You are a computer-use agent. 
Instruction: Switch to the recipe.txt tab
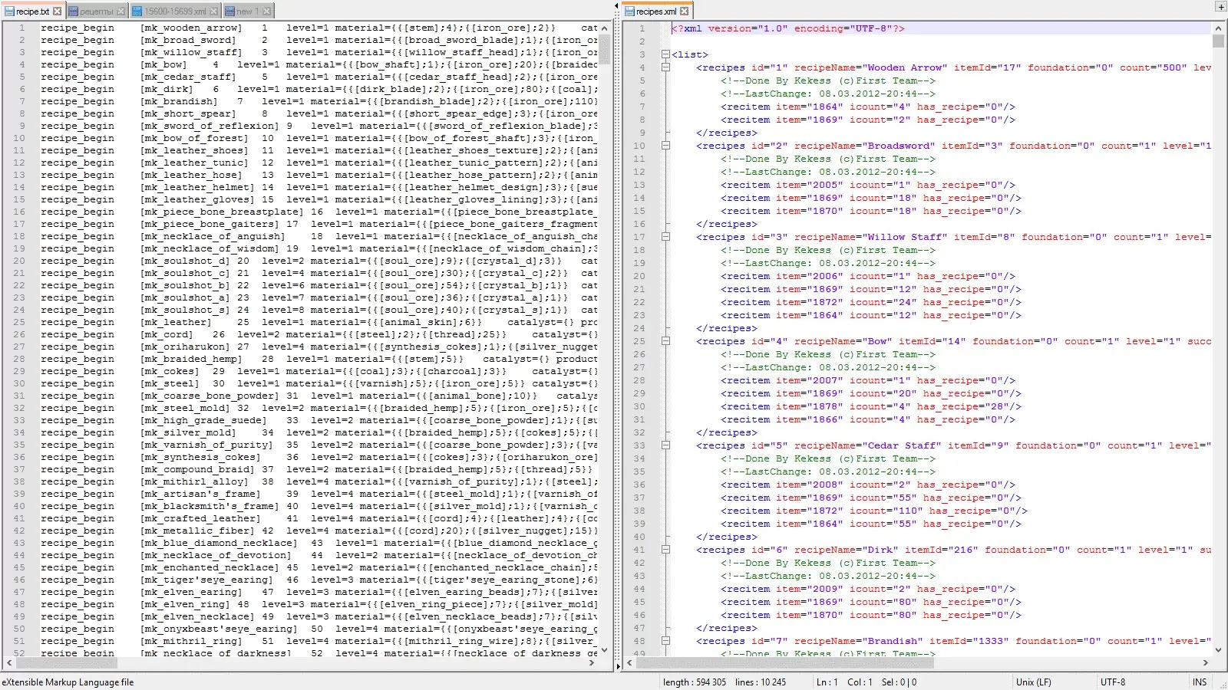tap(33, 11)
